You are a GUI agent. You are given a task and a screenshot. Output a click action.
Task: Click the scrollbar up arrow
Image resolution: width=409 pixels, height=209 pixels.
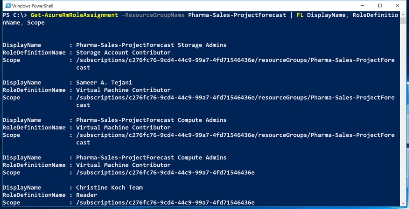403,15
